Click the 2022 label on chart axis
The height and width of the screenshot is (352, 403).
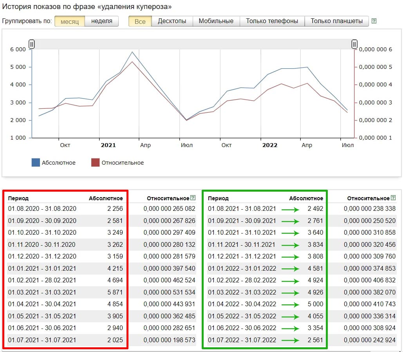click(269, 145)
